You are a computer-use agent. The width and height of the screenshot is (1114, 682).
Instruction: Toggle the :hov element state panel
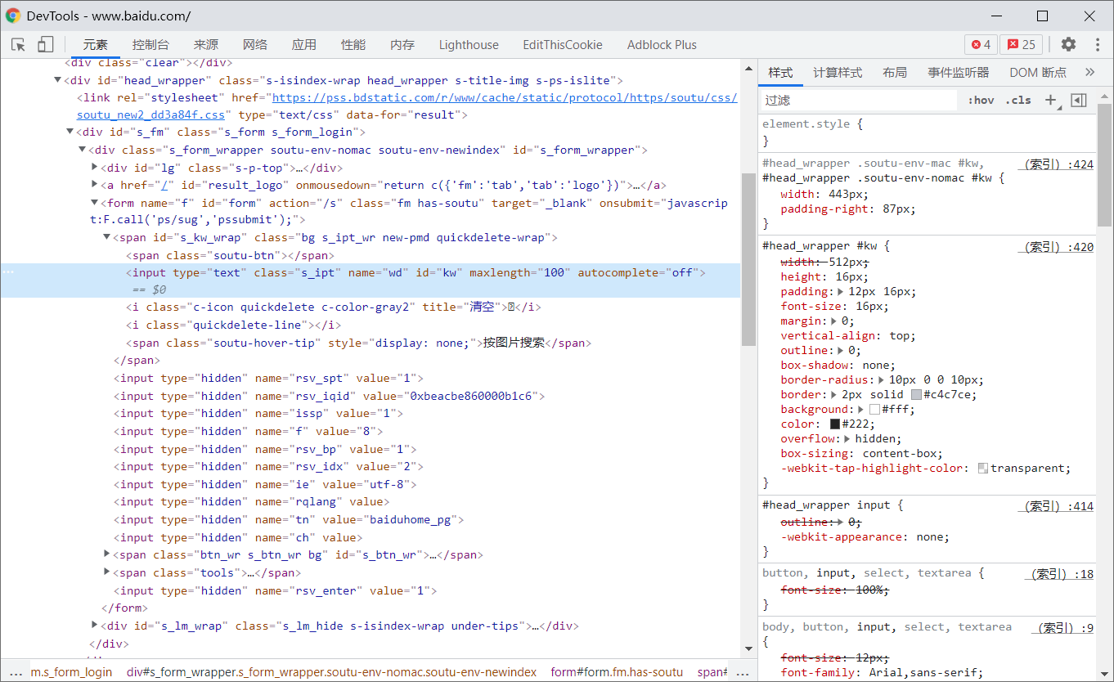click(x=981, y=101)
